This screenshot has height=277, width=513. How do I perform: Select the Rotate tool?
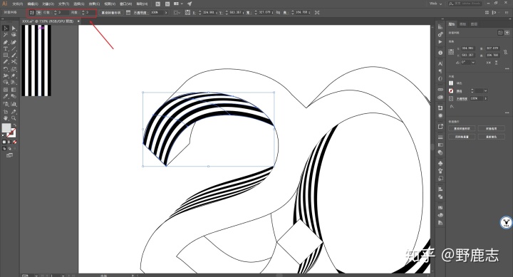tap(6, 69)
